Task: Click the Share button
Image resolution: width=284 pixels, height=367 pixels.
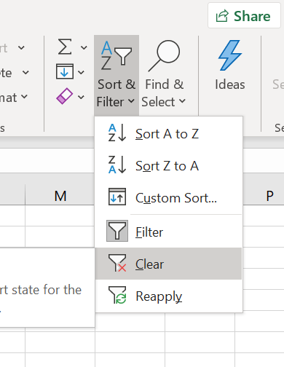Action: [244, 15]
